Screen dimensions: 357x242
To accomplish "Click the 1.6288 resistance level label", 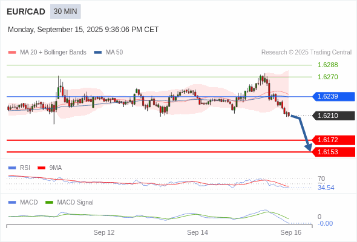I will point(327,65).
